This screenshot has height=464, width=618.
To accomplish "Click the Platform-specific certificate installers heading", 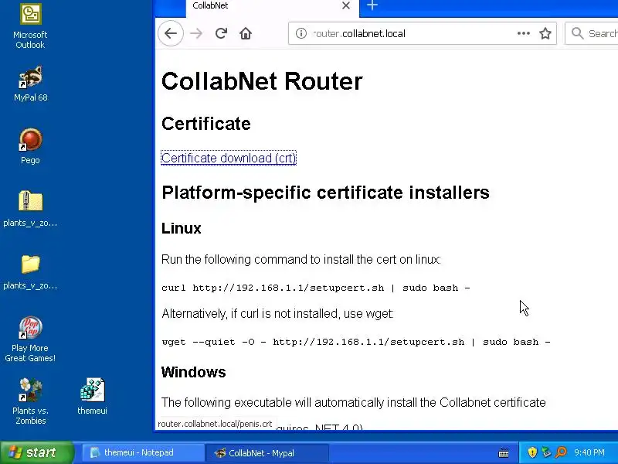I will tap(325, 193).
